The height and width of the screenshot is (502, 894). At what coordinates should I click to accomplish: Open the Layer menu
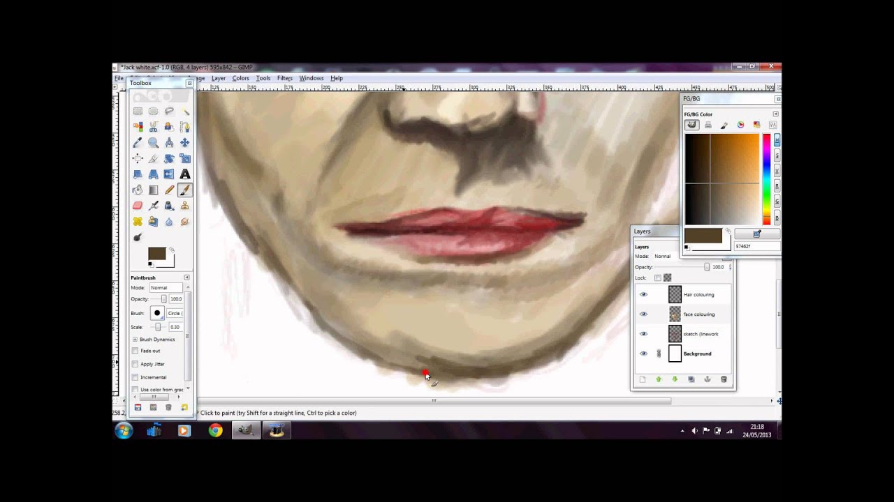coord(219,78)
